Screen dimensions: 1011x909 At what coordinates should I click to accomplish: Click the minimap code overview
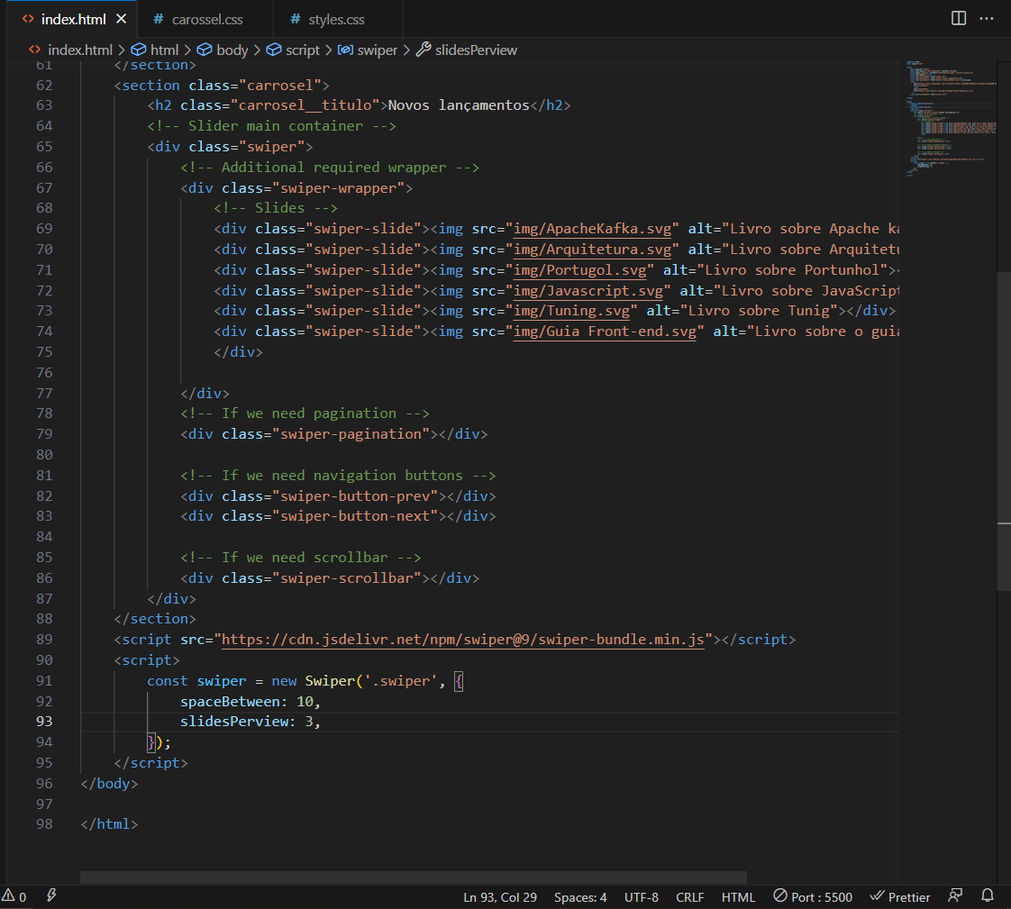(951, 119)
